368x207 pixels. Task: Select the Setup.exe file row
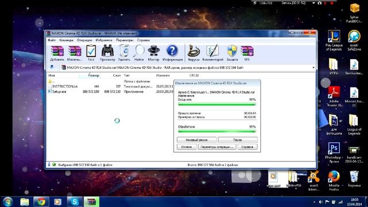(110, 91)
